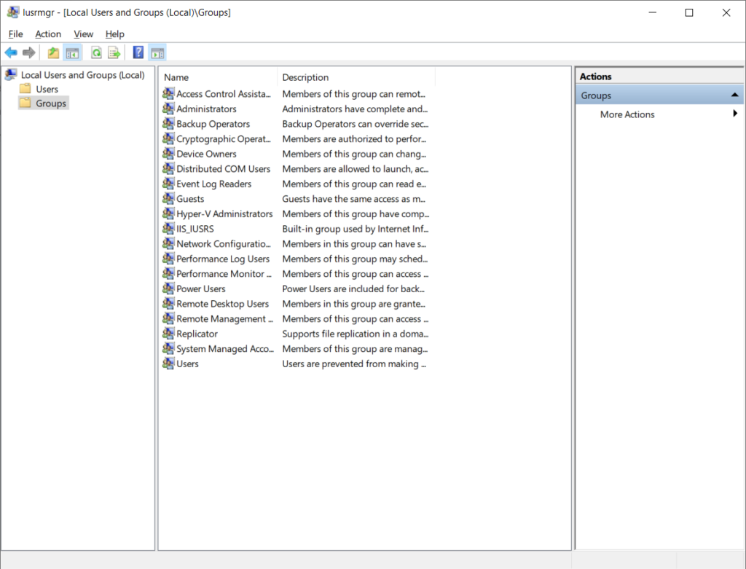Image resolution: width=746 pixels, height=569 pixels.
Task: Open the Export List icon
Action: pyautogui.click(x=114, y=52)
